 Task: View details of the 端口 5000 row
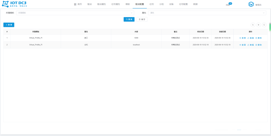pos(242,38)
